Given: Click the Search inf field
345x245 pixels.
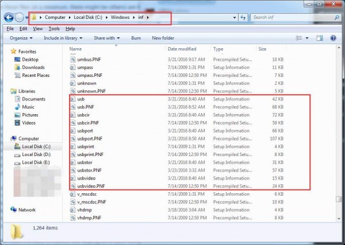Looking at the screenshot, I should tap(295, 17).
